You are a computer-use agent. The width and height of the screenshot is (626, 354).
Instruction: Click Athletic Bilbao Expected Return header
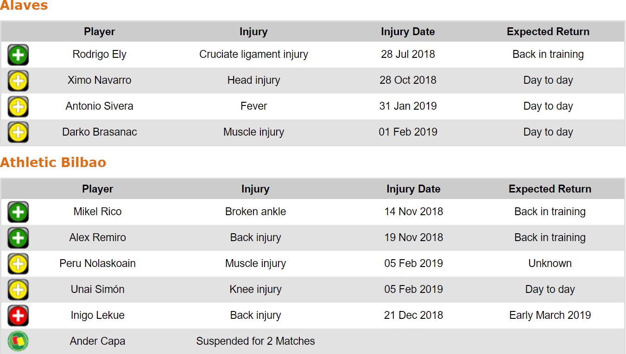[550, 189]
